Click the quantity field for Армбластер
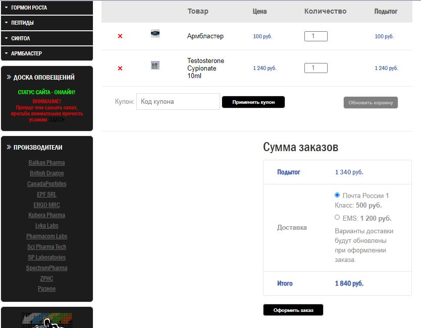421x328 pixels. [315, 36]
